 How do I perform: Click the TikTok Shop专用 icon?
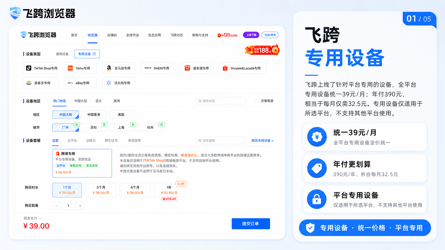[29, 68]
